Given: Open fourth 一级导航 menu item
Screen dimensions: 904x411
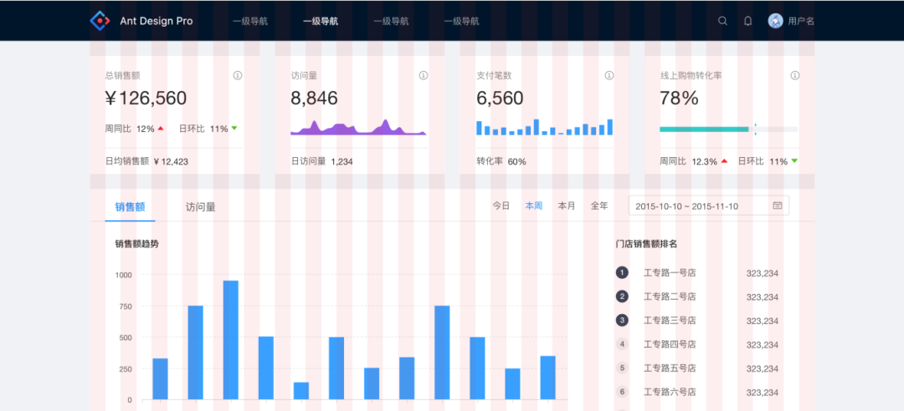Looking at the screenshot, I should (x=461, y=21).
